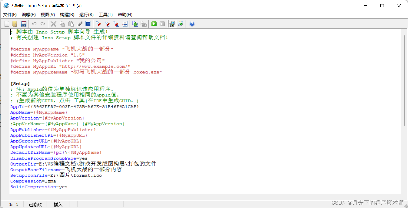
Task: Click the '插入' insert mode status entry
Action: tap(58, 205)
